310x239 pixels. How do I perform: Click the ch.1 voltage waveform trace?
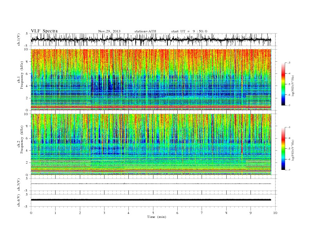[151, 39]
